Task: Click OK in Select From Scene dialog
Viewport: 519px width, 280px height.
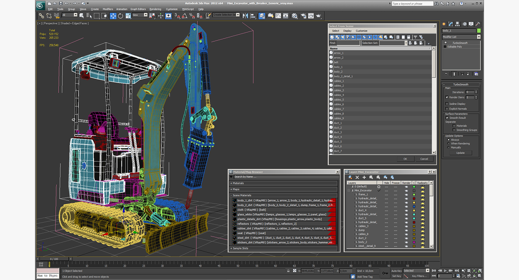Action: 405,159
